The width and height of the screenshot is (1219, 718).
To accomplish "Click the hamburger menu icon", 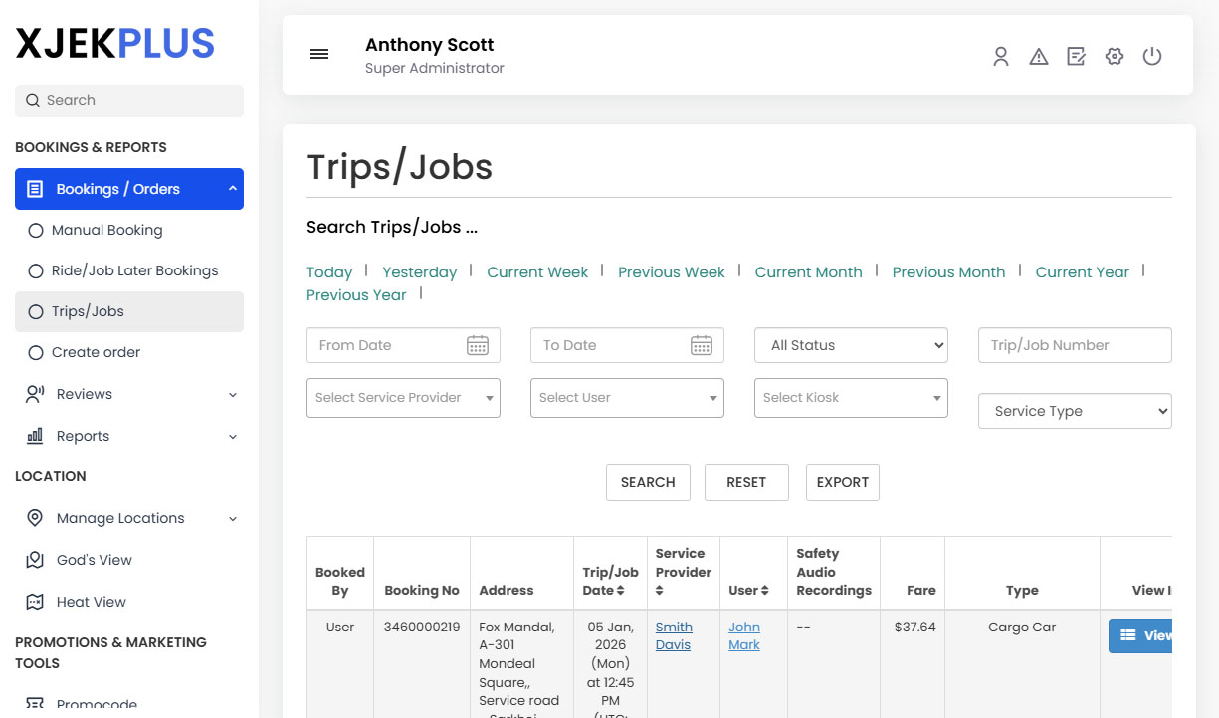I will tap(318, 54).
